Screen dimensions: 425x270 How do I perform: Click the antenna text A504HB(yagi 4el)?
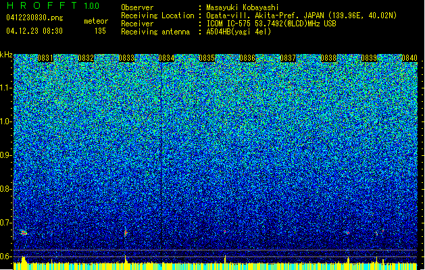click(239, 32)
